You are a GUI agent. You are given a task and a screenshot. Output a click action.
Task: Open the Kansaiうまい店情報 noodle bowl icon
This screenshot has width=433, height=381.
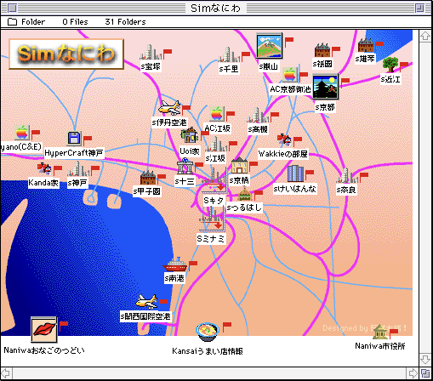(x=208, y=332)
